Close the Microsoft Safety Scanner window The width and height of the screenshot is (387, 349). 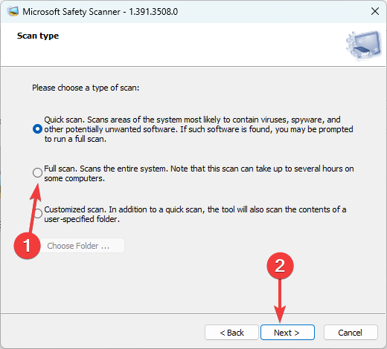click(x=375, y=11)
